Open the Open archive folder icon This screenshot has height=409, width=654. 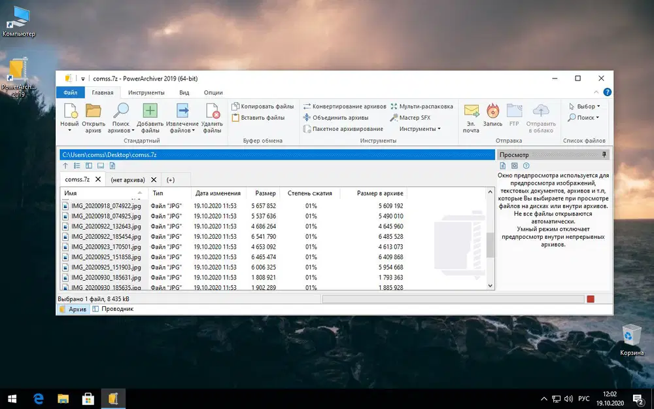94,111
